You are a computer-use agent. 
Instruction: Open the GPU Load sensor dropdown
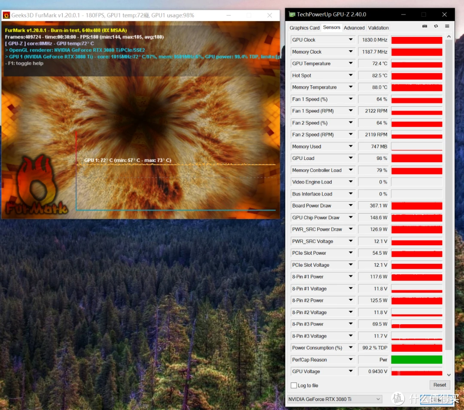[x=351, y=158]
